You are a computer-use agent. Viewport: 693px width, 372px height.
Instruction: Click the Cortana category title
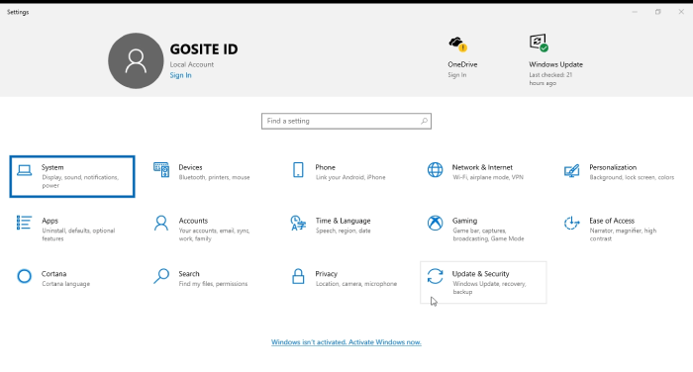(x=53, y=274)
